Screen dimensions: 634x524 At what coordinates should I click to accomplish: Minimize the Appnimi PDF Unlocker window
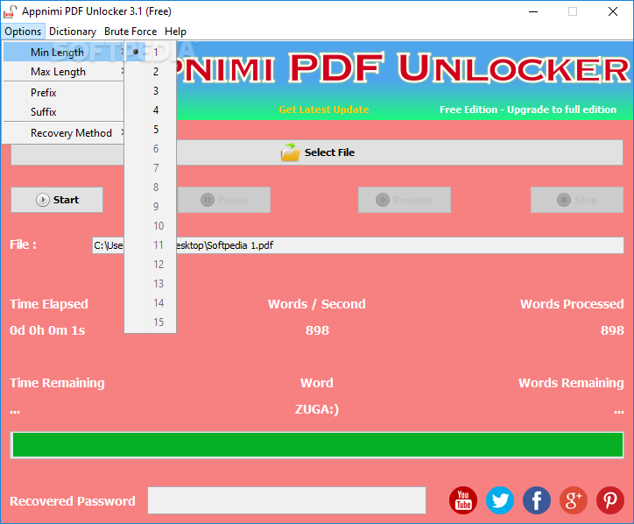[533, 11]
